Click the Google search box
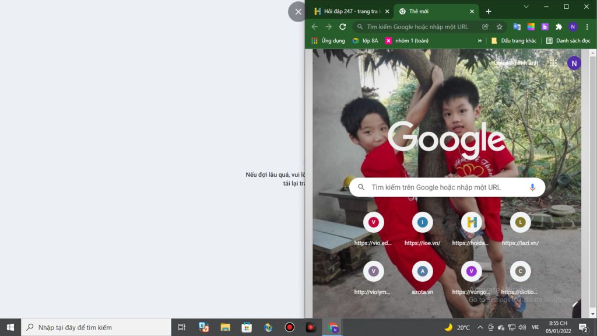597x336 pixels. click(447, 187)
